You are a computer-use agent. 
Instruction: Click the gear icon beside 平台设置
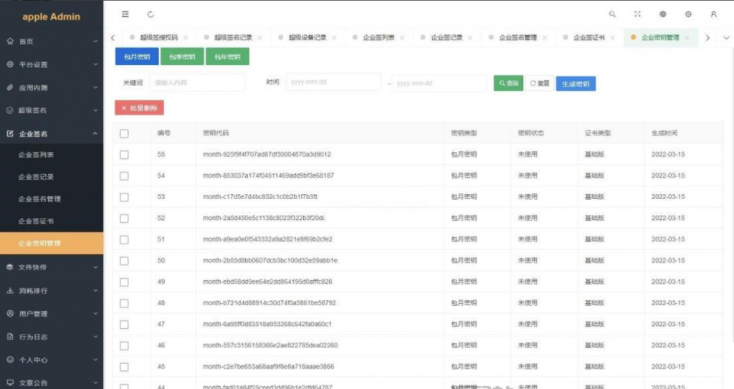(x=10, y=64)
